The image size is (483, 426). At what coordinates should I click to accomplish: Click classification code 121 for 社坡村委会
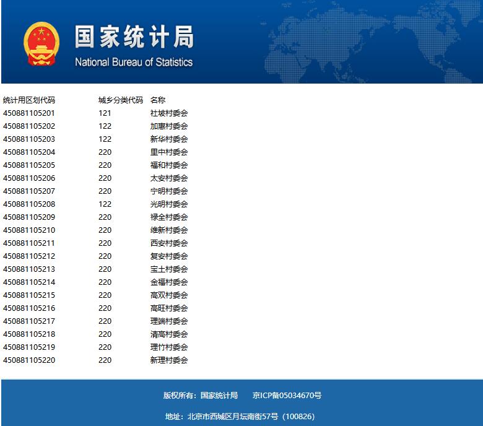105,113
